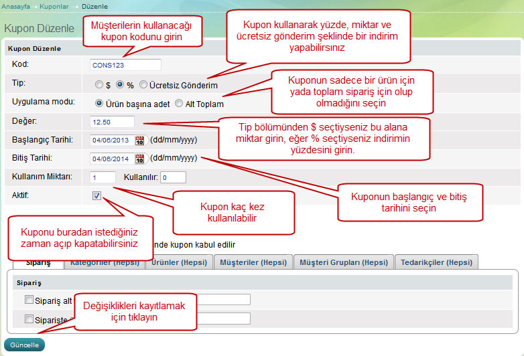
Task: Open the Bitiş Tarihi calendar icon
Action: (x=139, y=159)
